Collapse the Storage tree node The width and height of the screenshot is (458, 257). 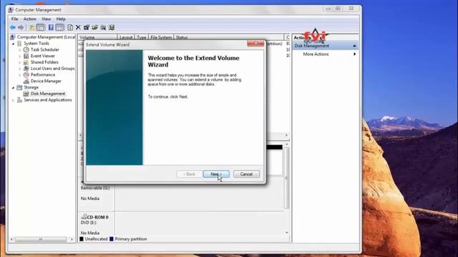coord(13,88)
